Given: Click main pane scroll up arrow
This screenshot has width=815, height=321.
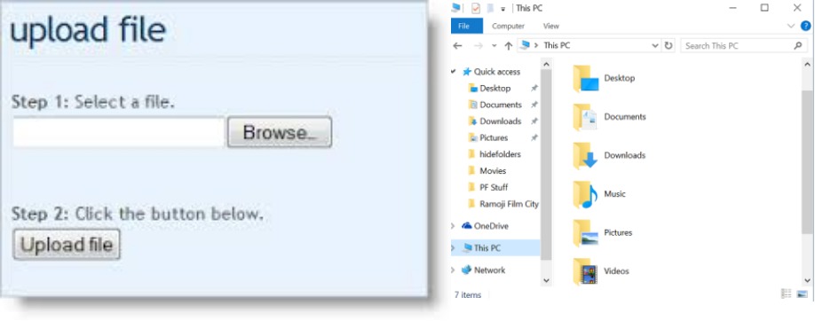Looking at the screenshot, I should [x=807, y=65].
